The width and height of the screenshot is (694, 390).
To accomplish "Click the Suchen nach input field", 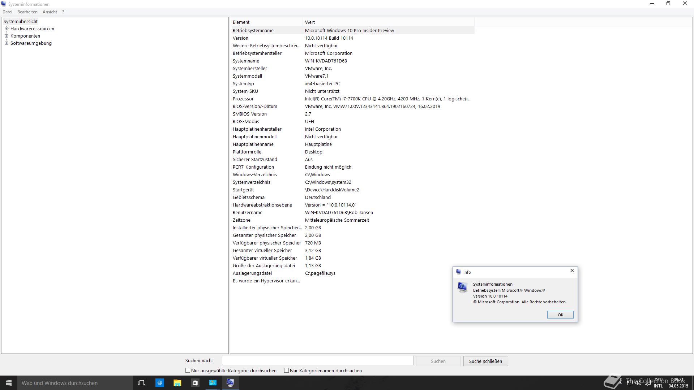I will [318, 360].
